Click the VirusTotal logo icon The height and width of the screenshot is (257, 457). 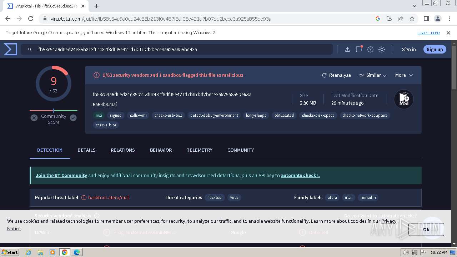[x=10, y=49]
